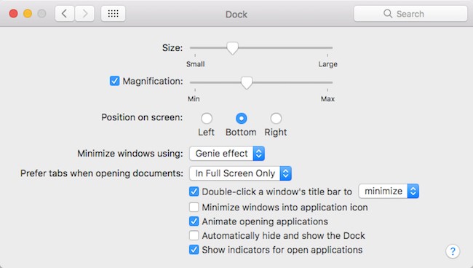This screenshot has width=473, height=268.
Task: Open the Genie effect dropdown
Action: (227, 154)
